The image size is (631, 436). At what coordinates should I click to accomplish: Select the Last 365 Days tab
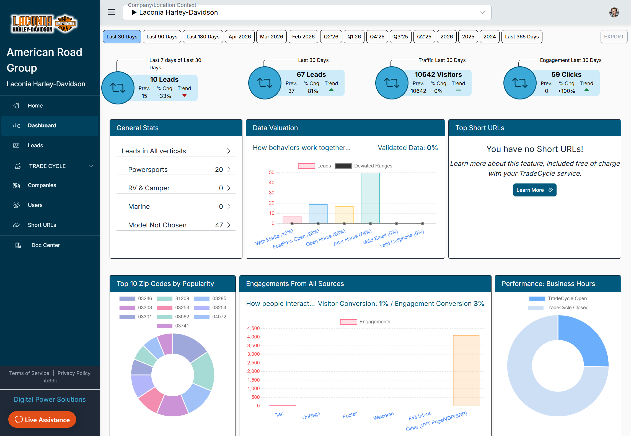point(522,36)
